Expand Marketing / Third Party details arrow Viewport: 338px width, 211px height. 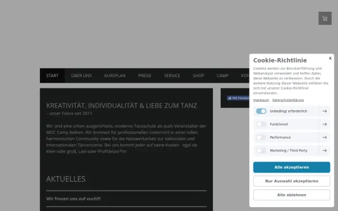(x=324, y=150)
